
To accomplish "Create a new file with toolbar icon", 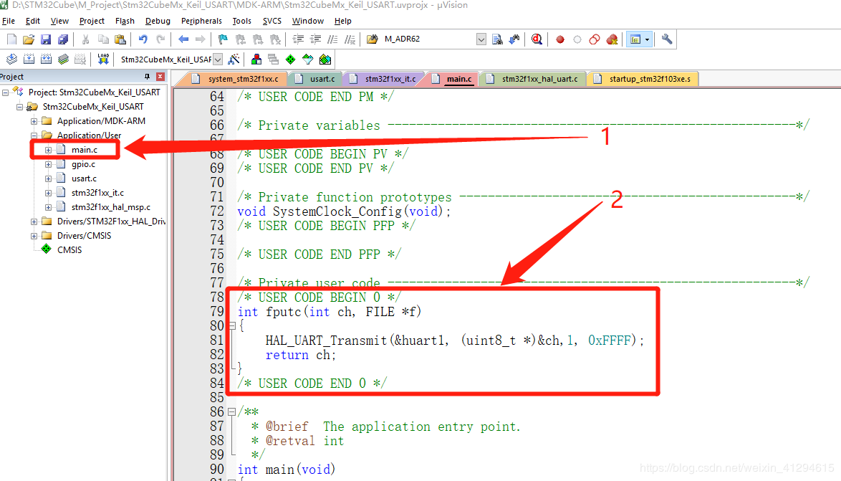I will click(11, 39).
